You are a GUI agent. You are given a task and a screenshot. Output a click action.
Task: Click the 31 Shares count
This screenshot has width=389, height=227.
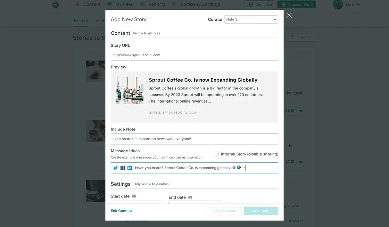(x=295, y=221)
